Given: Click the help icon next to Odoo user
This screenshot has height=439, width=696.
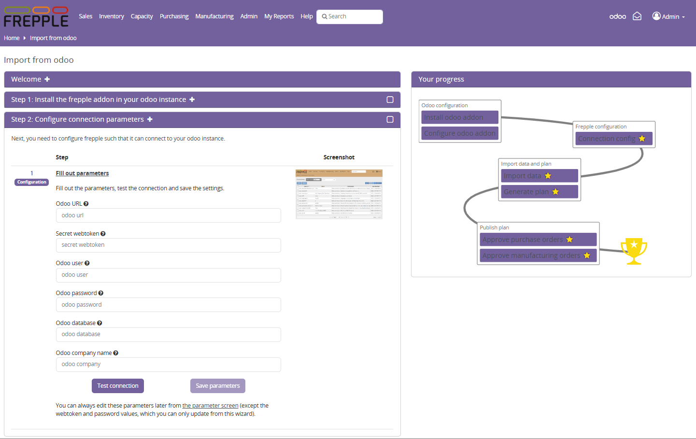Looking at the screenshot, I should [x=87, y=263].
